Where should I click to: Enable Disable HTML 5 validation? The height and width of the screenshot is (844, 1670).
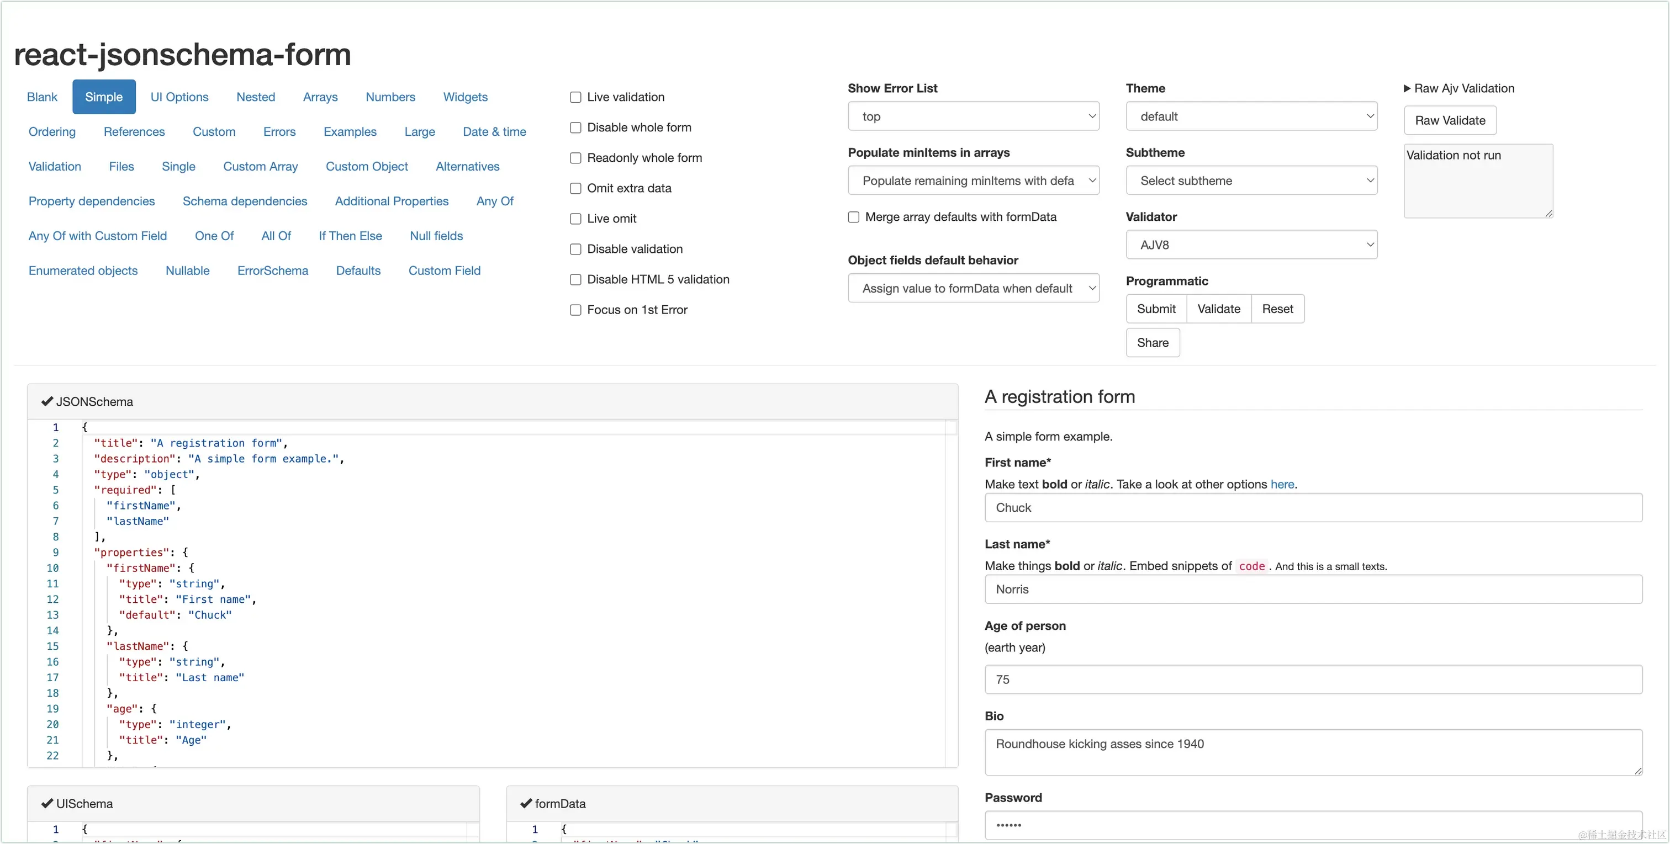[x=575, y=280]
